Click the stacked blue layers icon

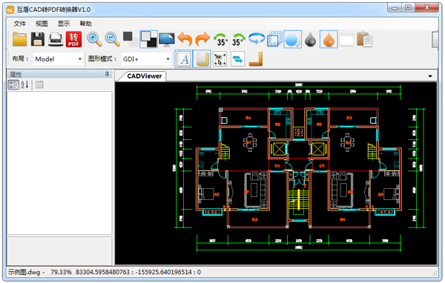(274, 39)
